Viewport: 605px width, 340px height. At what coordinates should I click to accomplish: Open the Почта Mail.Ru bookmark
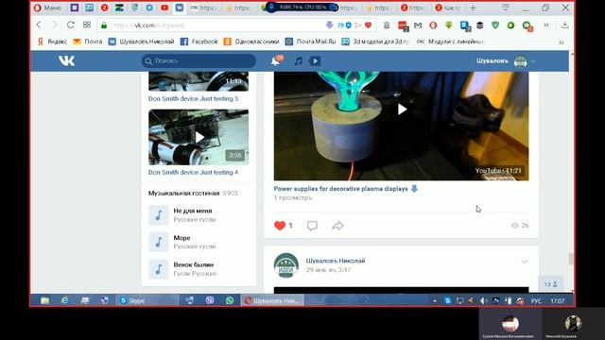coord(311,42)
